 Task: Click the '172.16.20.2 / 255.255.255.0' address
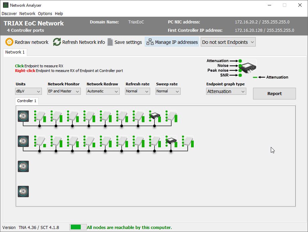(262, 22)
